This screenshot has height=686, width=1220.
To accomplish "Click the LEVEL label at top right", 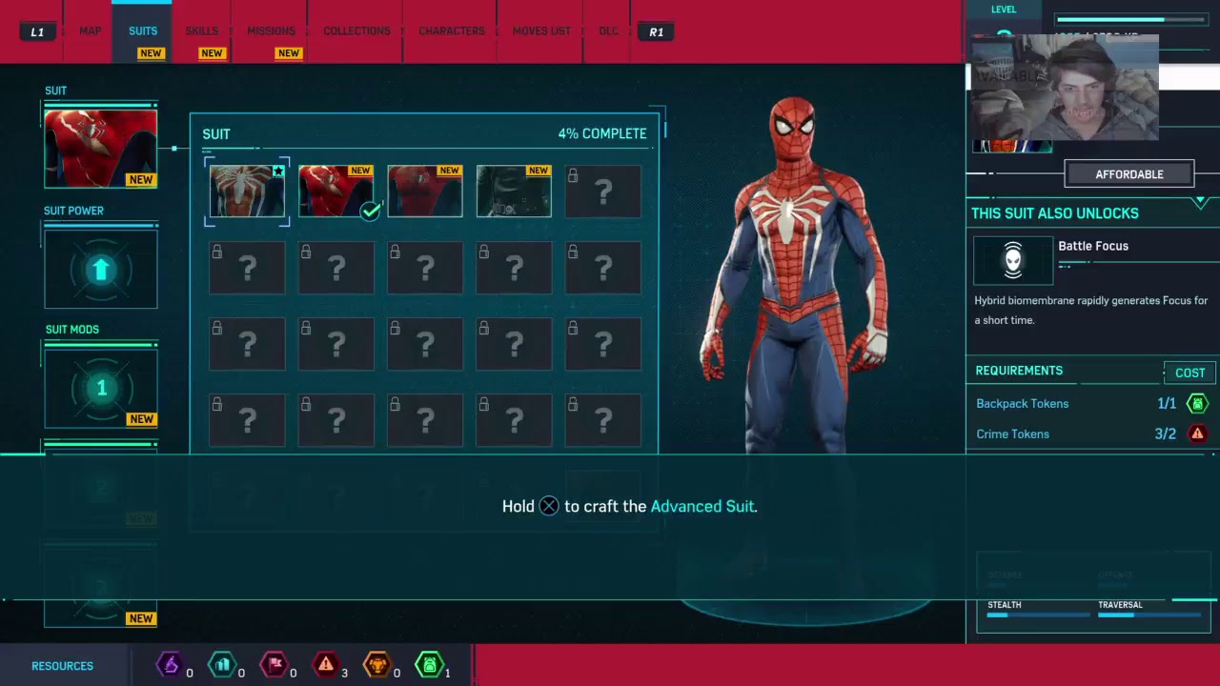I will [1004, 10].
